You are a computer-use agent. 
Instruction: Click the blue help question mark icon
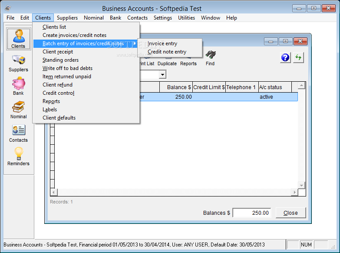click(x=285, y=57)
